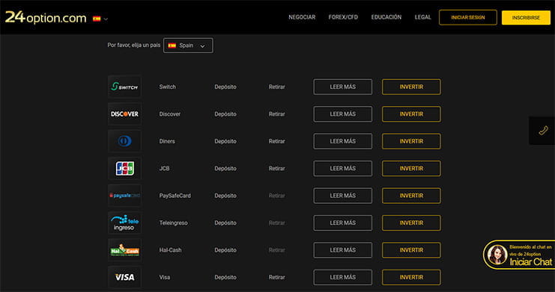The height and width of the screenshot is (292, 555).
Task: Click the Discover card logo
Action: click(x=124, y=114)
